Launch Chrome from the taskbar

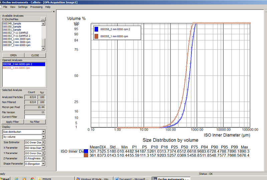[32, 178]
